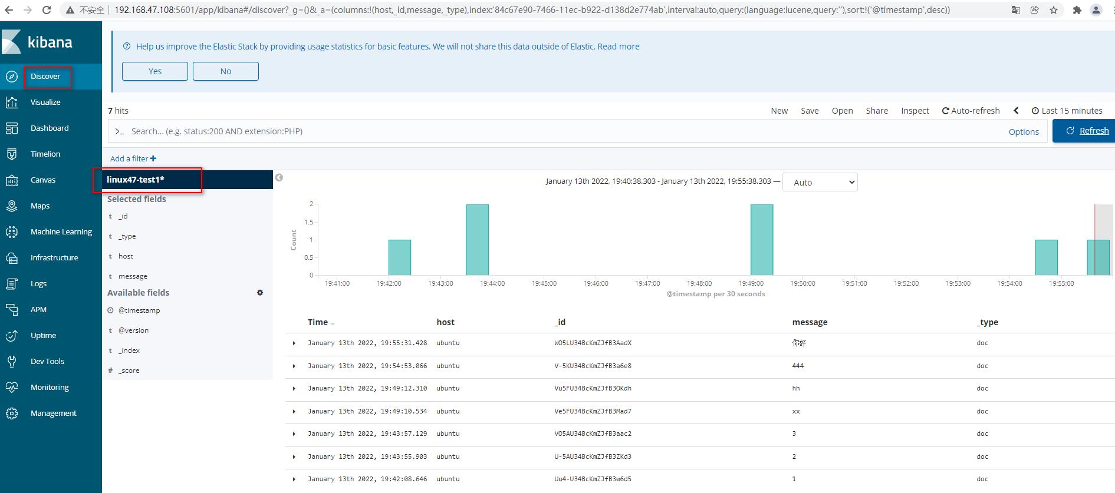Open Auto-refresh settings
Screen dimensions: 1115x493
[x=971, y=111]
